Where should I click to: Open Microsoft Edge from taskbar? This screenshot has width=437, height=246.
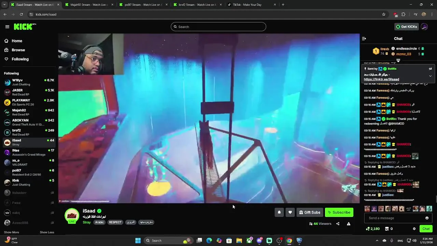[x=209, y=241]
